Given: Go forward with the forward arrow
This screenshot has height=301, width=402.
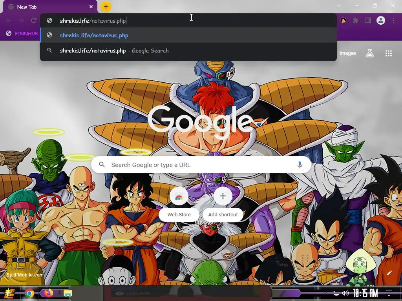Looking at the screenshot, I should pos(21,20).
